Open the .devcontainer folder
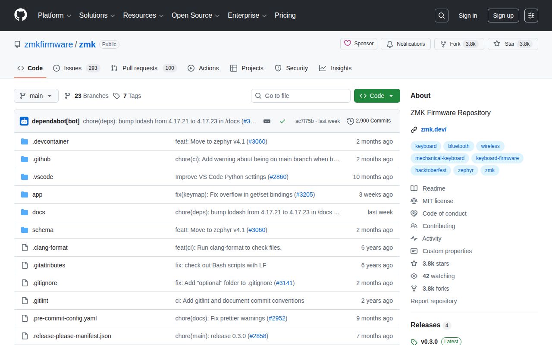This screenshot has height=345, width=552. (x=50, y=141)
